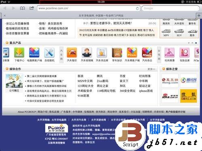This screenshot has height=151, width=202.
Task: Select the active third carousel page dot
Action: click(196, 43)
